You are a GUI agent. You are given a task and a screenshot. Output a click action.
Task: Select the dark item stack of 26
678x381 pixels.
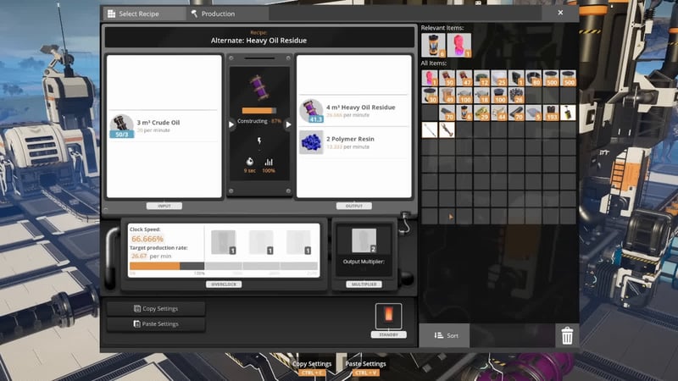pos(516,95)
